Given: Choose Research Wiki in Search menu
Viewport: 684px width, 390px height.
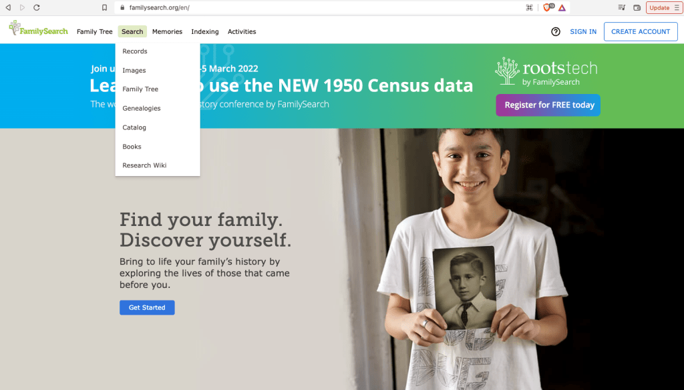Looking at the screenshot, I should tap(144, 165).
